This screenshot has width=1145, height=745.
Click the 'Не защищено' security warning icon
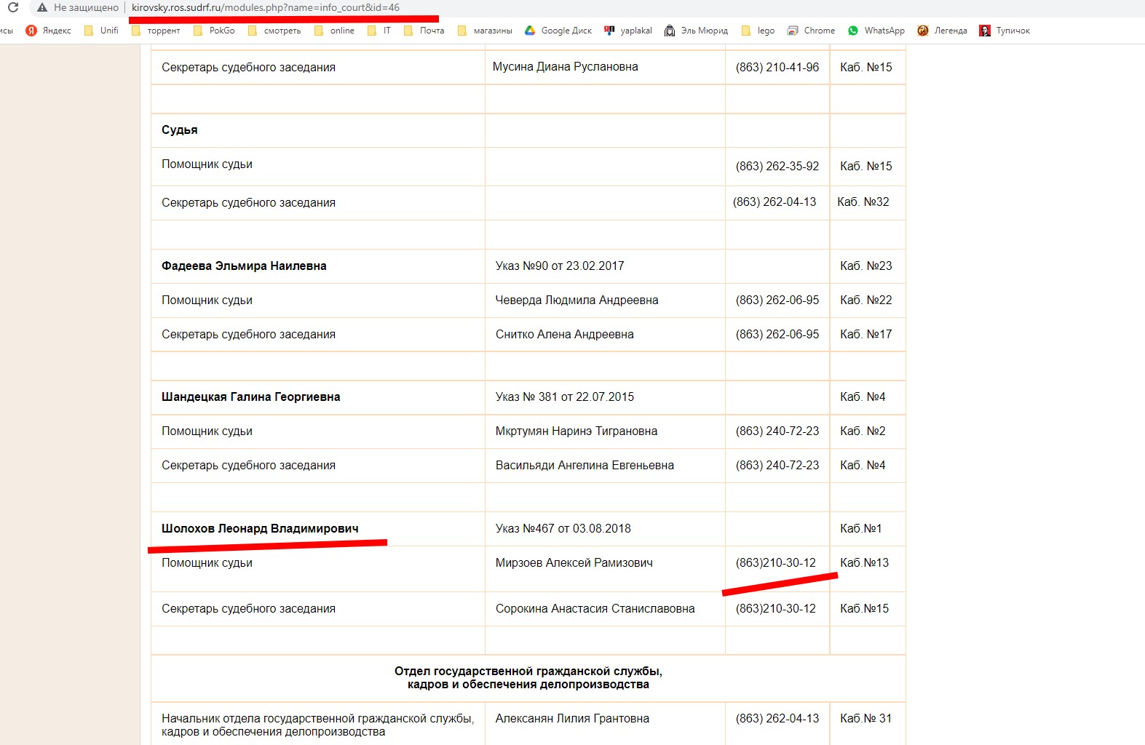pyautogui.click(x=42, y=7)
